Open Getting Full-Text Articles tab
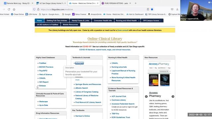 [x=57, y=20]
